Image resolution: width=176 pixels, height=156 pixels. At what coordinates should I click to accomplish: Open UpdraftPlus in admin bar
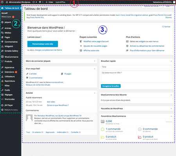click(60, 2)
